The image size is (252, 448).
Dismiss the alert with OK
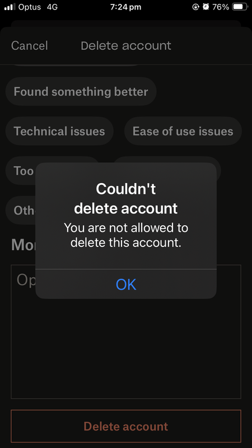pyautogui.click(x=126, y=284)
